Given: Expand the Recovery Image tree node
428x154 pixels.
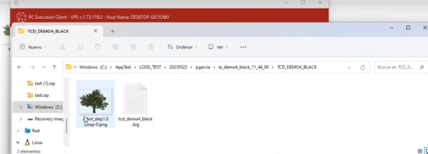Looking at the screenshot, I should [x=20, y=119].
